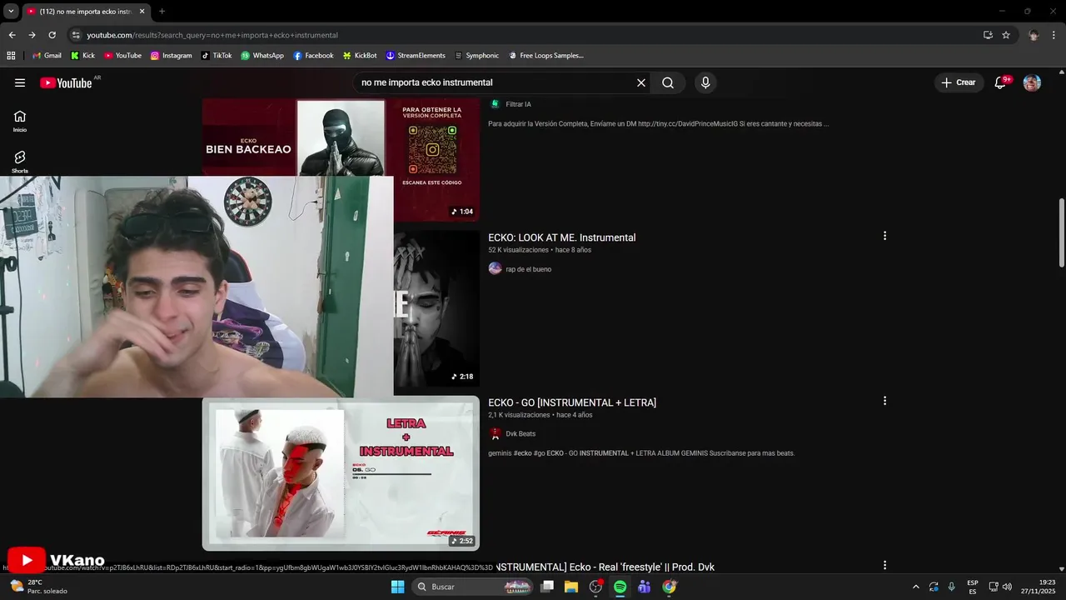
Task: Open the Facebook bookmark
Action: pos(313,56)
